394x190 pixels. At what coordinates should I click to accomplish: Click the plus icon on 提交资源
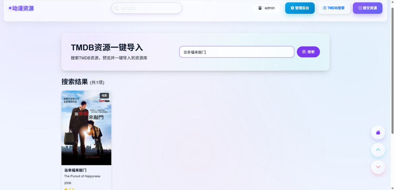click(360, 8)
